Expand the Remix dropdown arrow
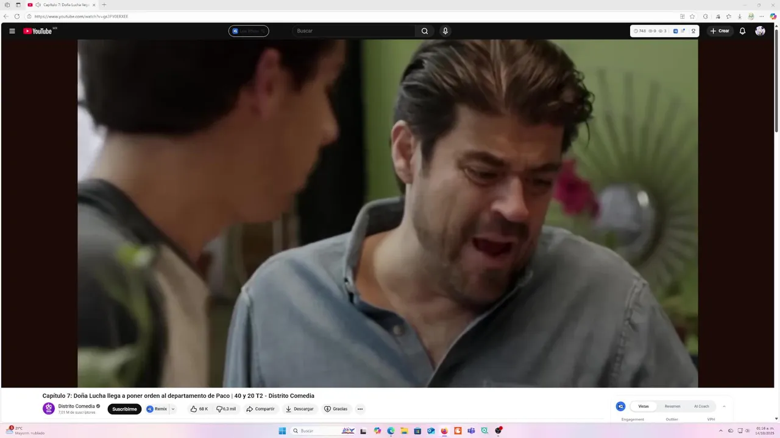The height and width of the screenshot is (438, 780). tap(173, 409)
